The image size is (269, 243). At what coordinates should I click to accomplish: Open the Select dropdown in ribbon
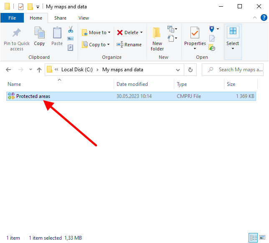[x=233, y=43]
